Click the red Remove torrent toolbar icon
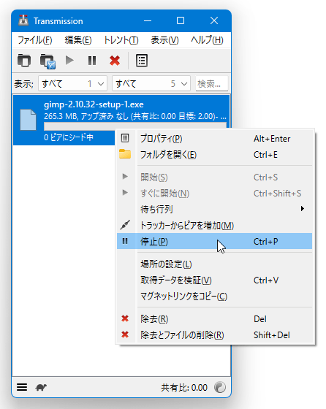 pyautogui.click(x=115, y=61)
